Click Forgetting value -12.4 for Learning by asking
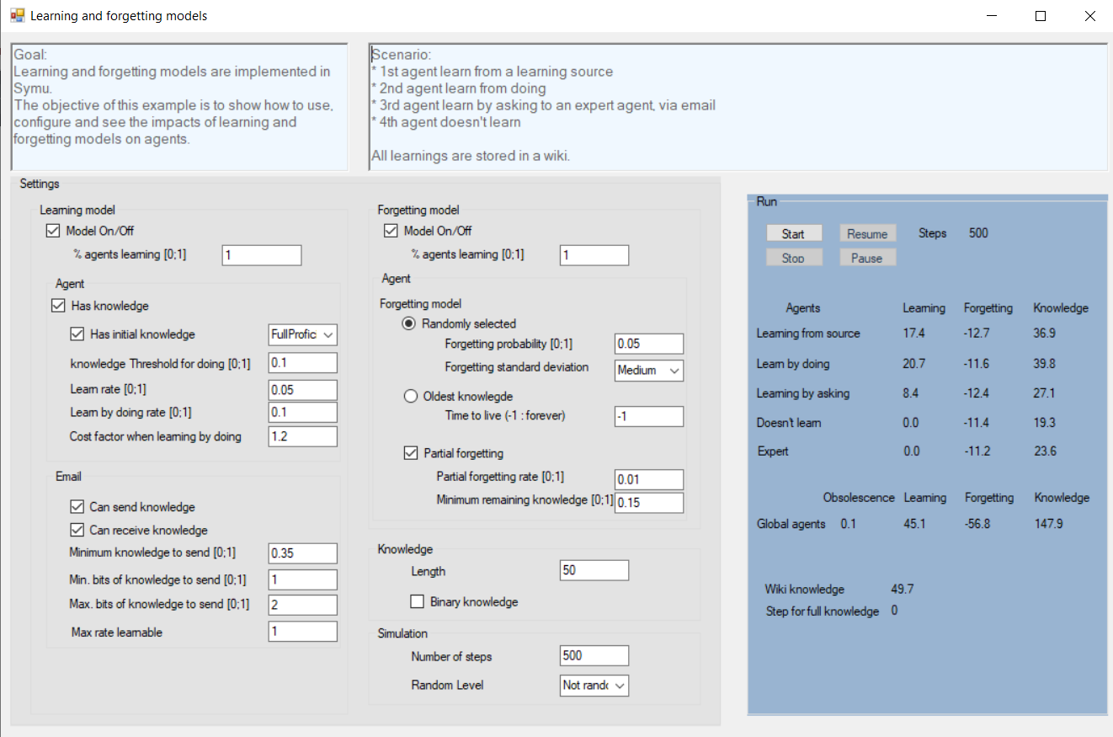1113x737 pixels. click(977, 393)
